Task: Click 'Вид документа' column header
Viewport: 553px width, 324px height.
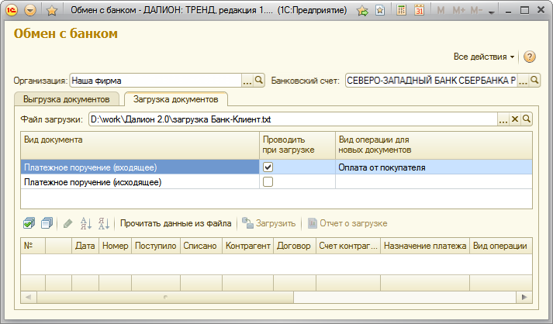Action: pos(140,145)
